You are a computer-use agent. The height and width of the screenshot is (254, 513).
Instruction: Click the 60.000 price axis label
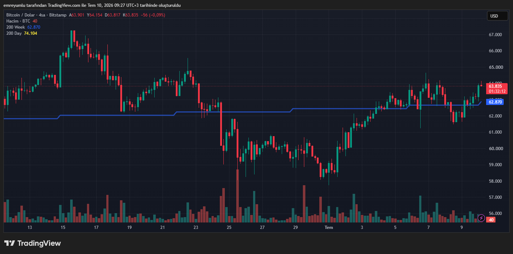click(x=496, y=149)
